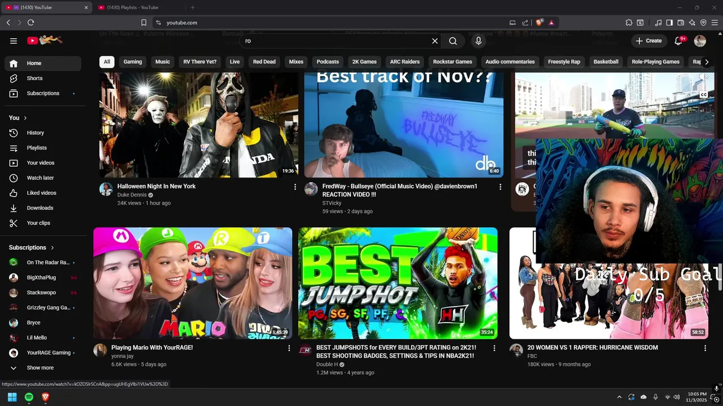Start voice search with microphone icon

coord(478,41)
